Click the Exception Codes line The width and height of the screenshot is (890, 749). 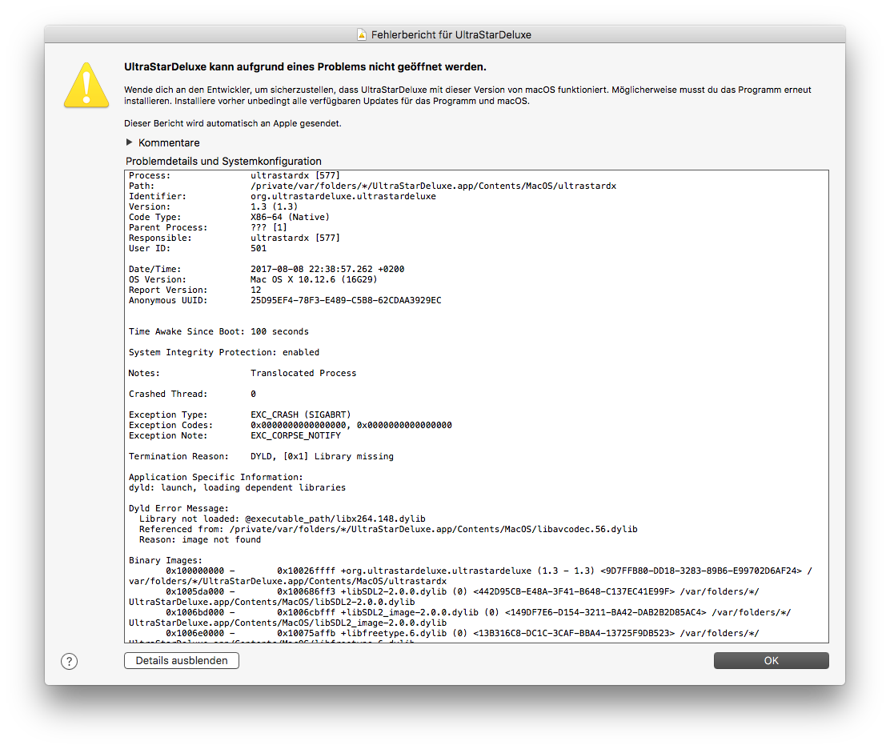[291, 425]
